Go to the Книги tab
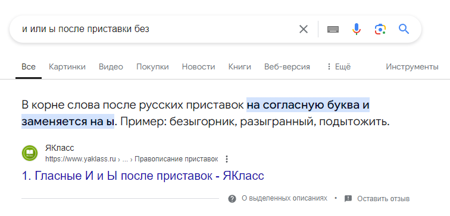Screen dimensions: 450x216 (240, 67)
